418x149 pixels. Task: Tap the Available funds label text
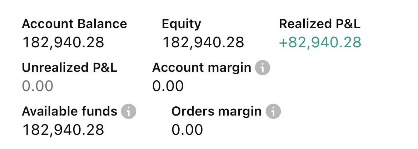coord(69,112)
